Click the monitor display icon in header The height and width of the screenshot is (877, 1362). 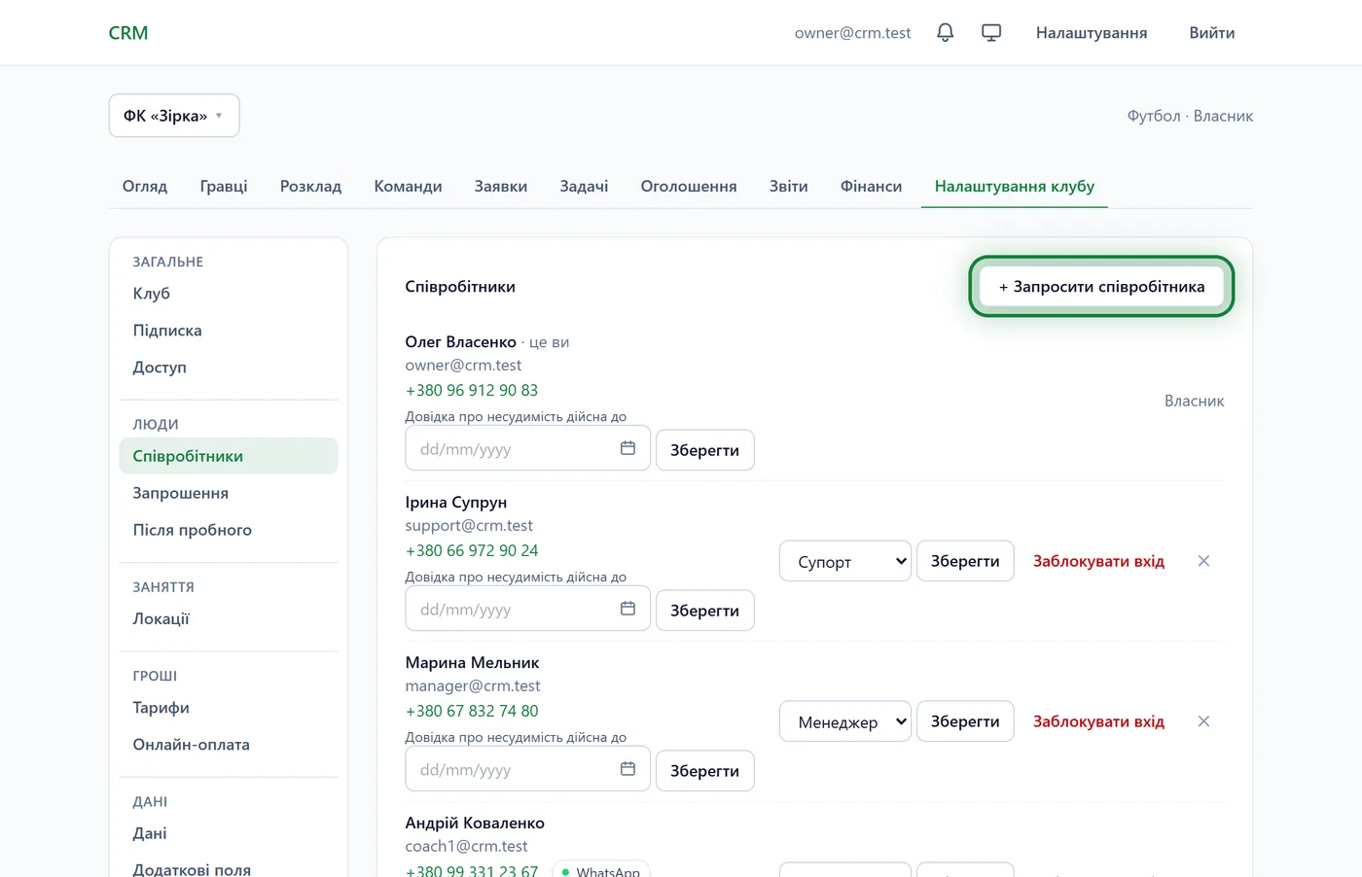[x=991, y=33]
